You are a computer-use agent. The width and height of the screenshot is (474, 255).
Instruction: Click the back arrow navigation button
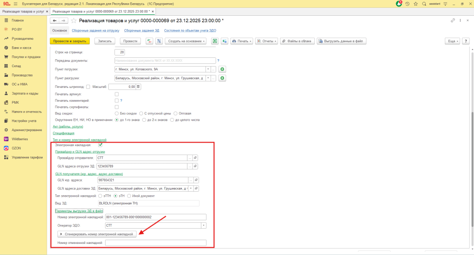coord(55,21)
